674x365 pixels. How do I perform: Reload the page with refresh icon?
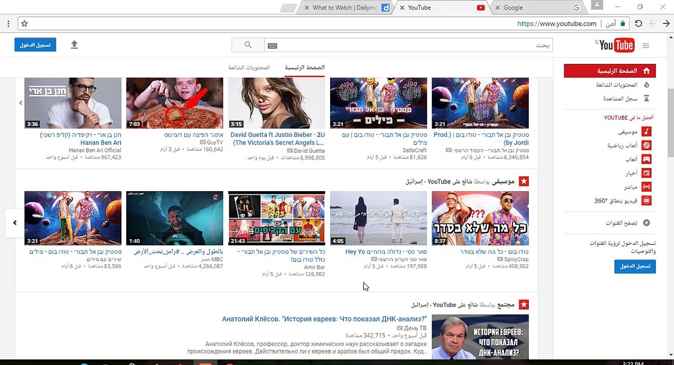(638, 24)
